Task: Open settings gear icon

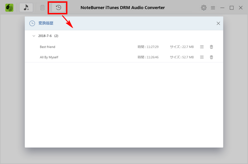Action: (204, 8)
